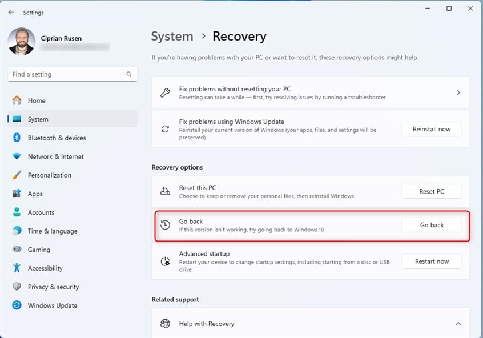483x338 pixels.
Task: Click the Find a setting search box
Action: [73, 74]
